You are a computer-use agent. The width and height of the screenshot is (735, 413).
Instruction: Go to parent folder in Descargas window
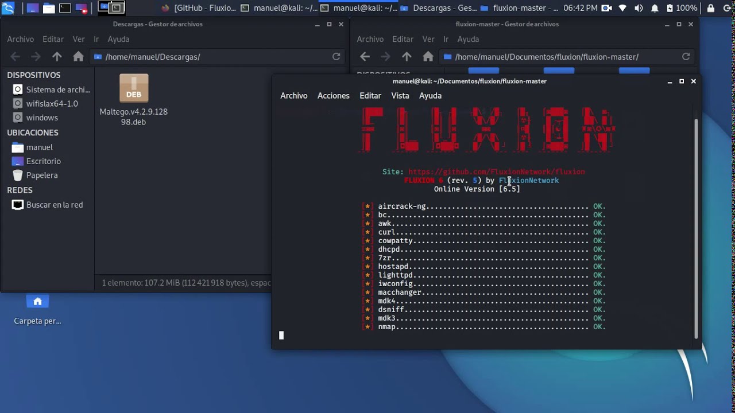[x=57, y=57]
